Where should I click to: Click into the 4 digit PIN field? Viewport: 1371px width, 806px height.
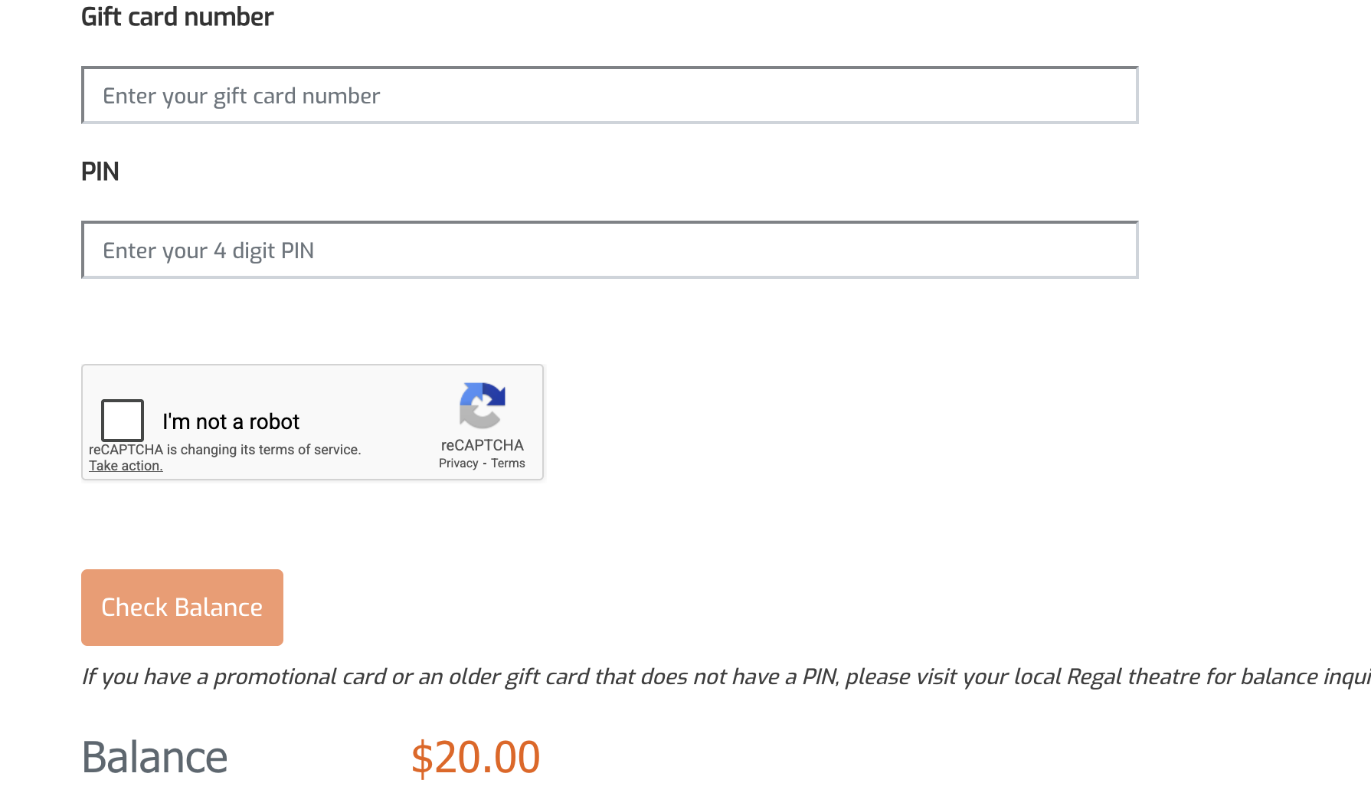[610, 251]
